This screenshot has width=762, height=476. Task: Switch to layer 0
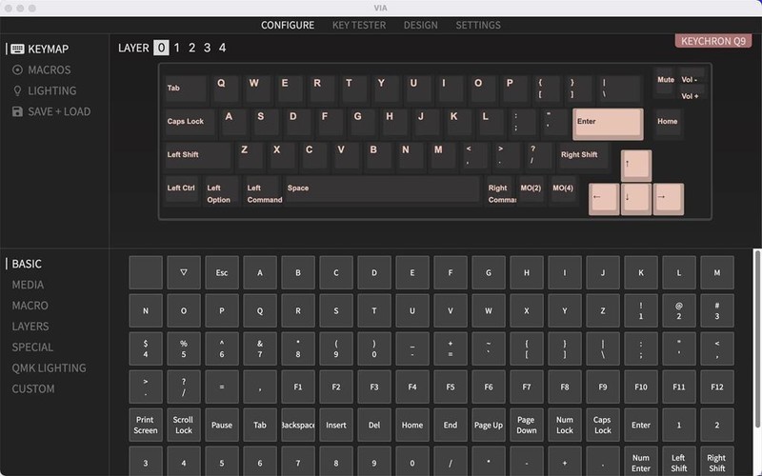pos(161,48)
